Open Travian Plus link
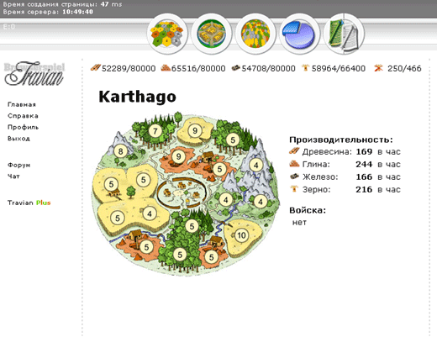The height and width of the screenshot is (337, 437). 29,203
